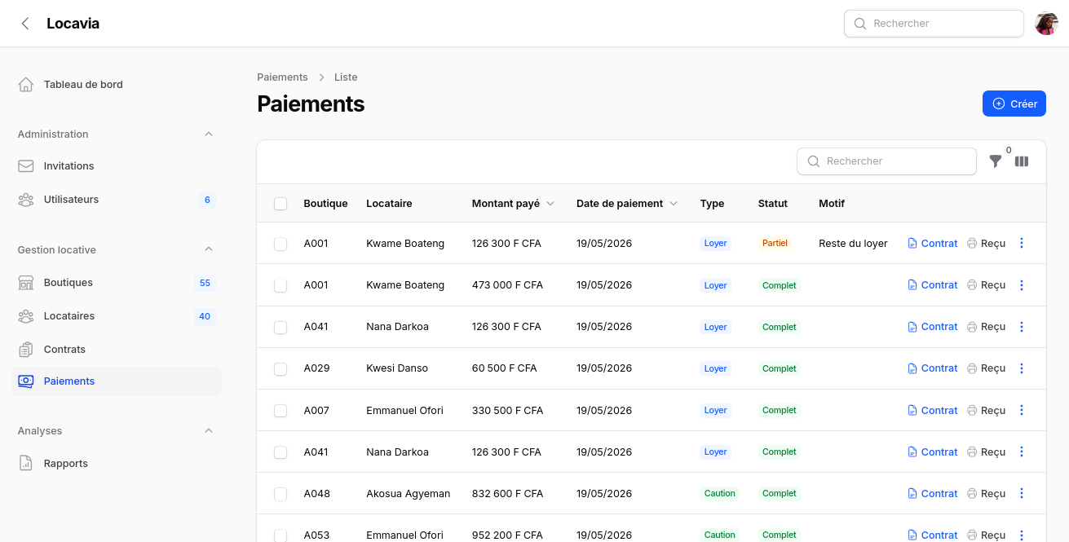The width and height of the screenshot is (1069, 542).
Task: Click the Boutiques count badge 55
Action: 205,283
